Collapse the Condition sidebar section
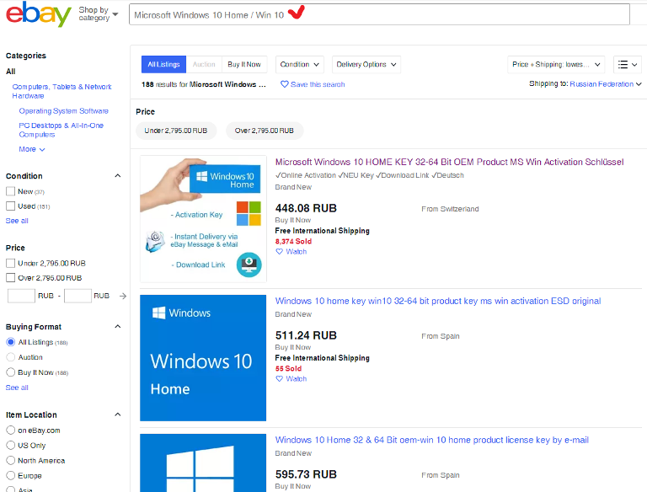647x492 pixels. click(118, 176)
